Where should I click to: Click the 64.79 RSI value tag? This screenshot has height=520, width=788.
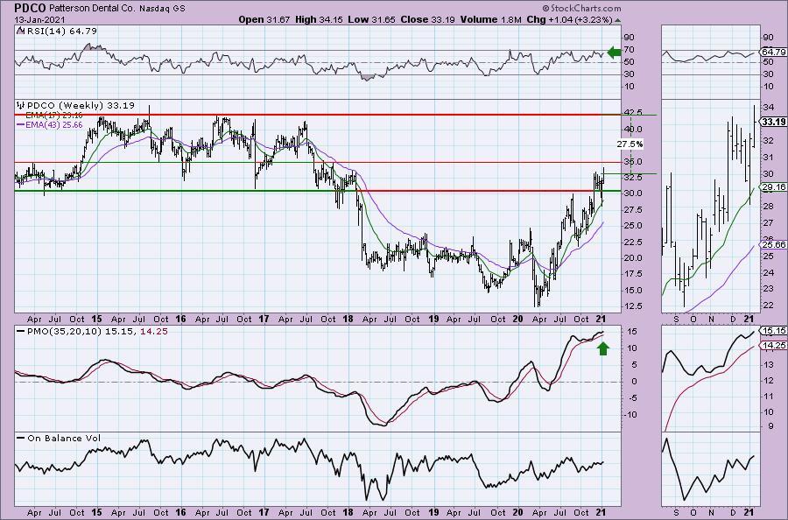click(x=775, y=52)
